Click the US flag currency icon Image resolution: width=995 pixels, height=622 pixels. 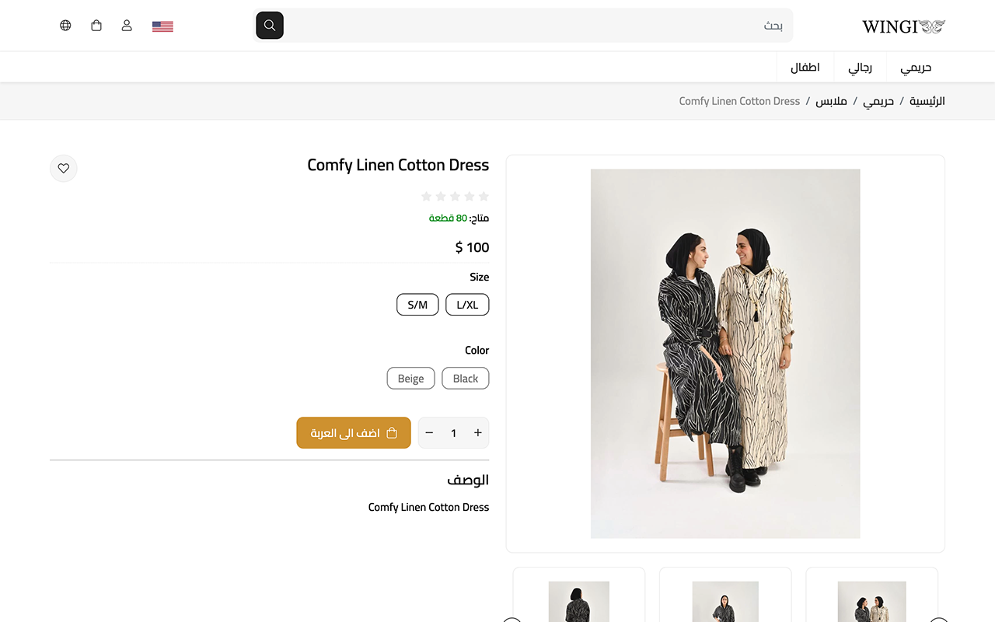pos(162,26)
